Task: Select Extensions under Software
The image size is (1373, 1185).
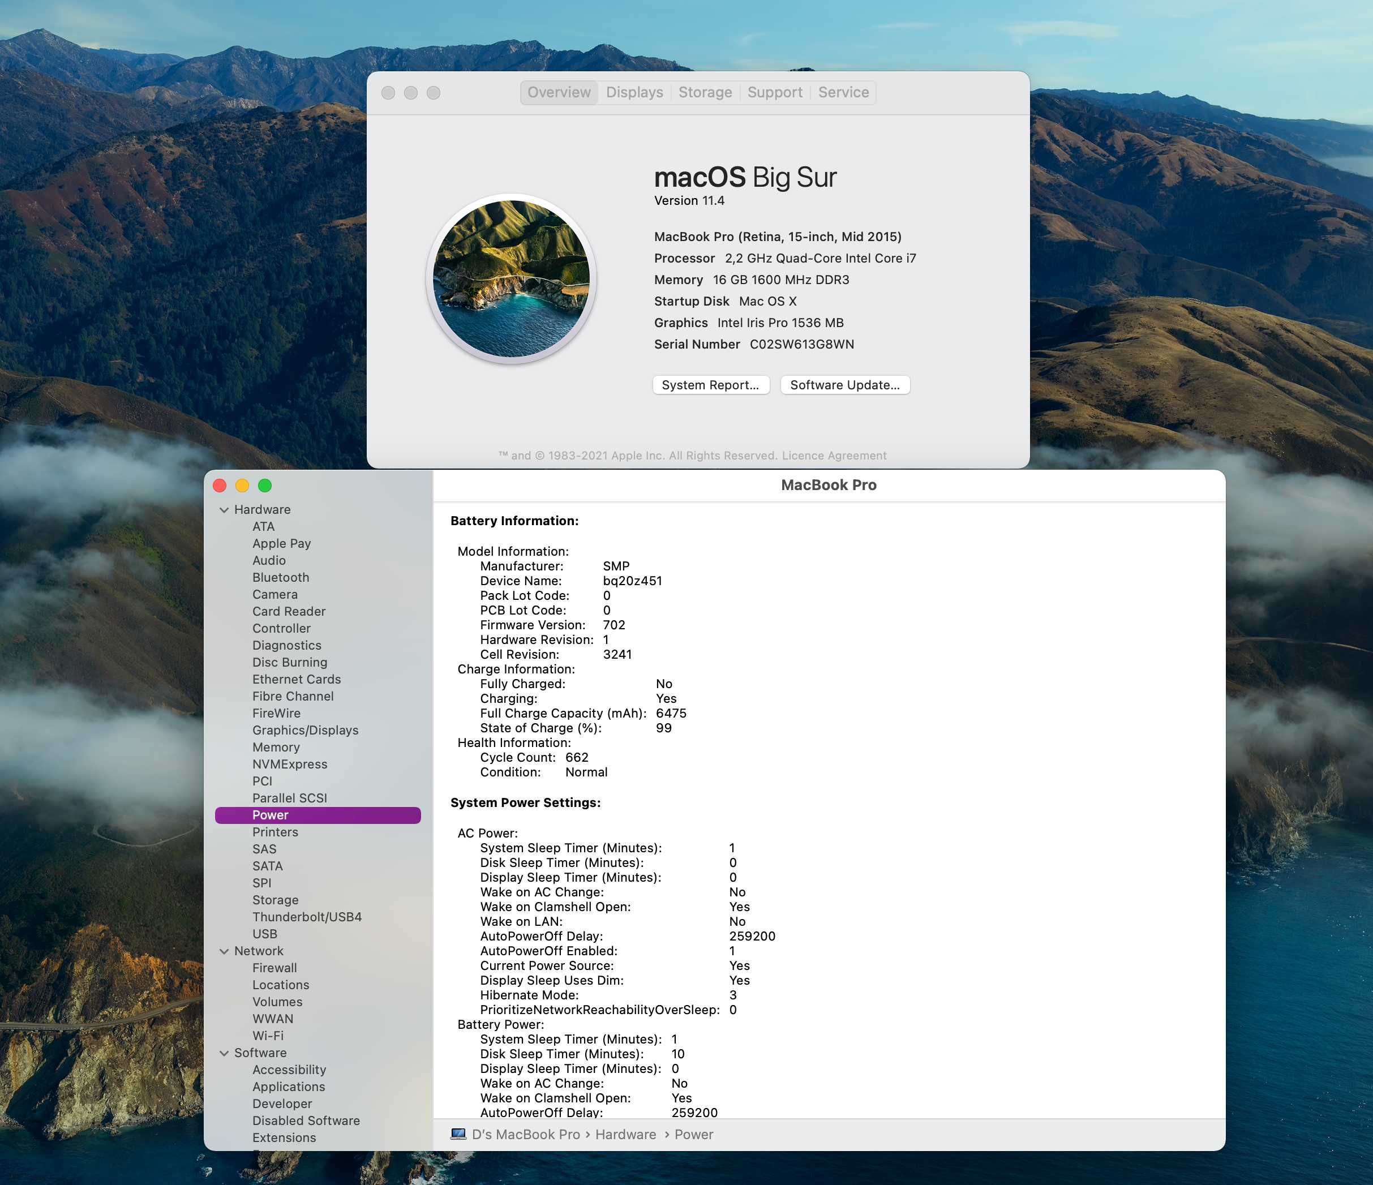Action: click(x=284, y=1139)
